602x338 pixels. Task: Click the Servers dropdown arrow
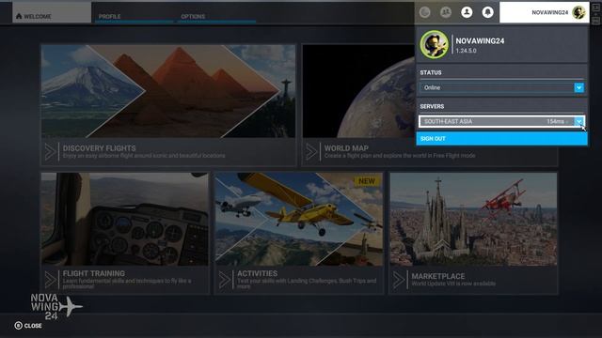579,121
